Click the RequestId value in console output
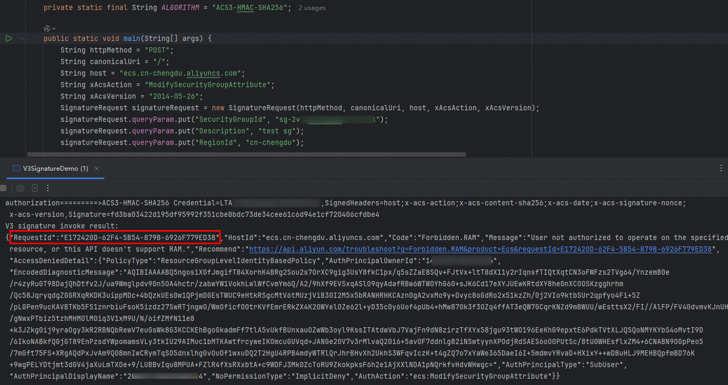This screenshot has height=385, width=728. 140,237
